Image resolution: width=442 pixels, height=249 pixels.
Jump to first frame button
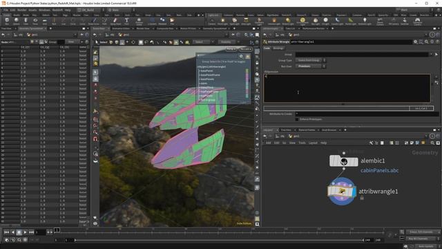(6, 232)
